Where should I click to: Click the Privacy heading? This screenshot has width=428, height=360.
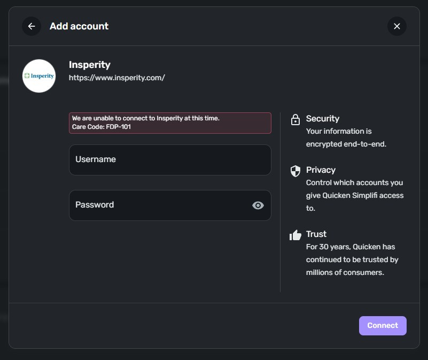coord(321,170)
